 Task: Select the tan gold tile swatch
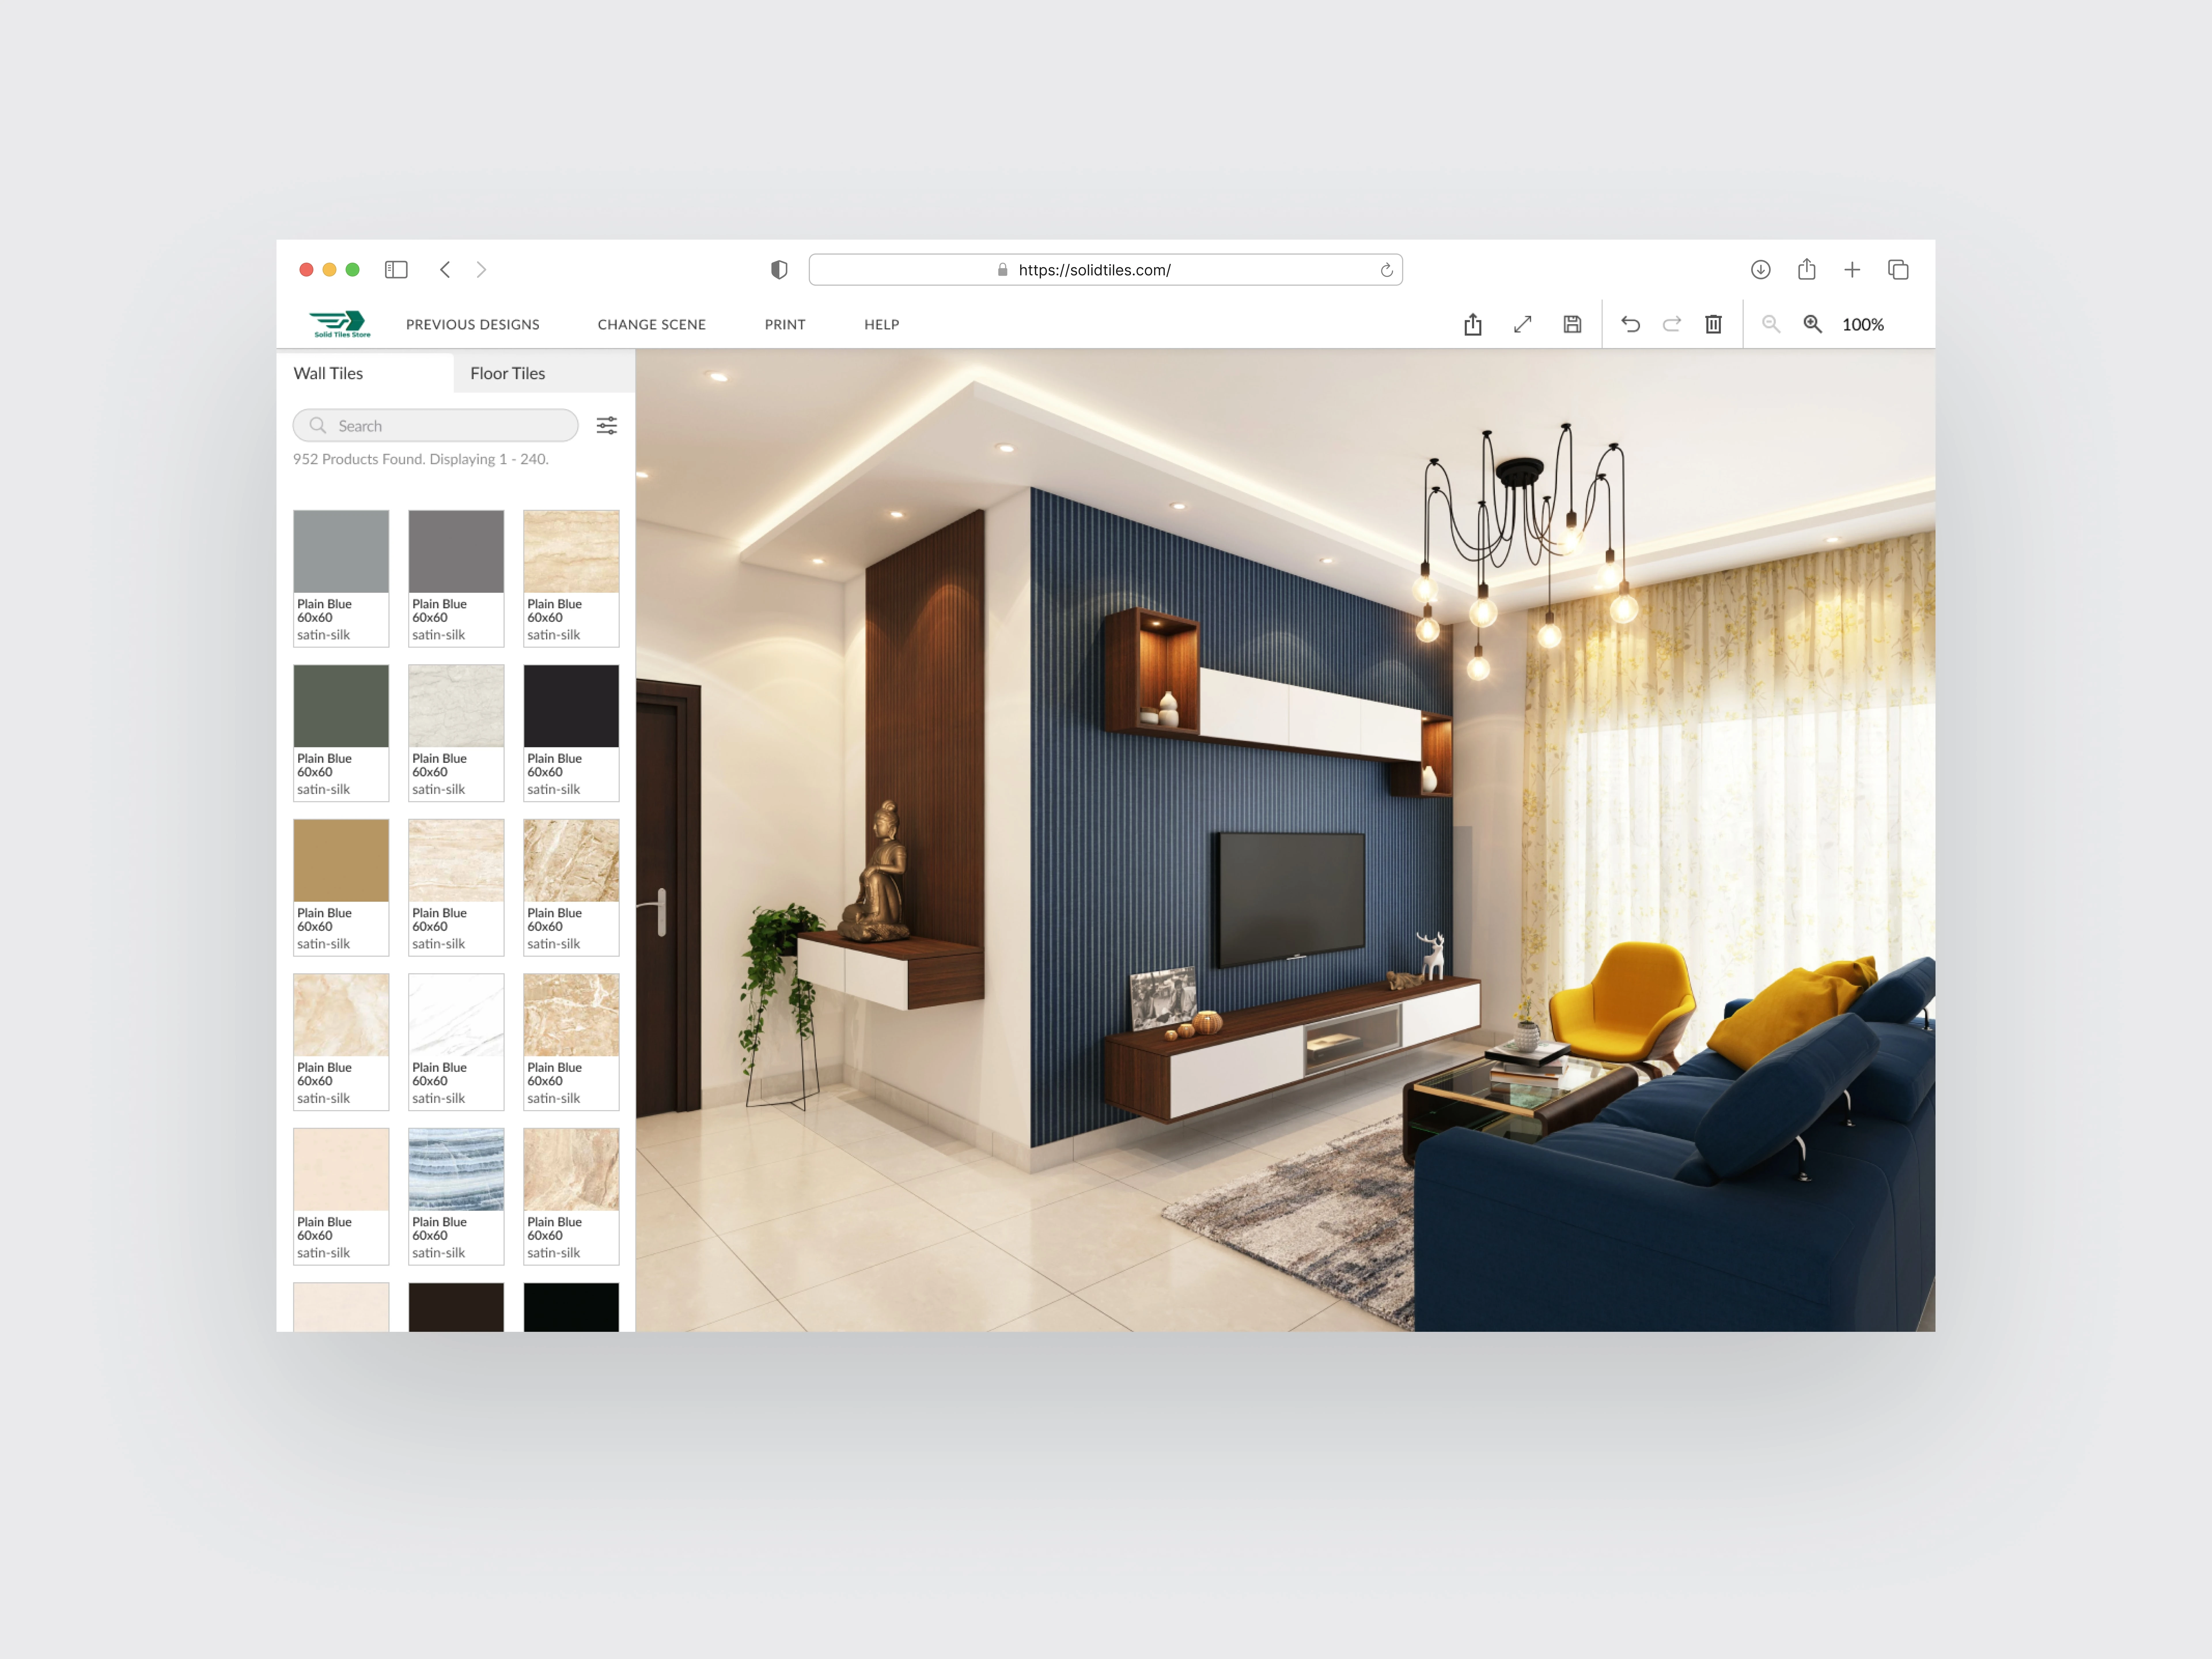341,861
